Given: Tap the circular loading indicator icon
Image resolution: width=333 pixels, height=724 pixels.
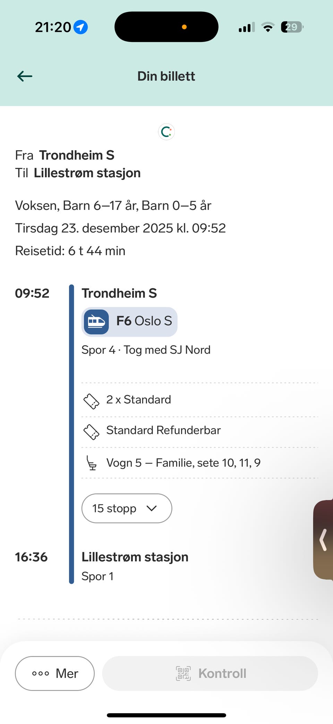Looking at the screenshot, I should coord(166,132).
